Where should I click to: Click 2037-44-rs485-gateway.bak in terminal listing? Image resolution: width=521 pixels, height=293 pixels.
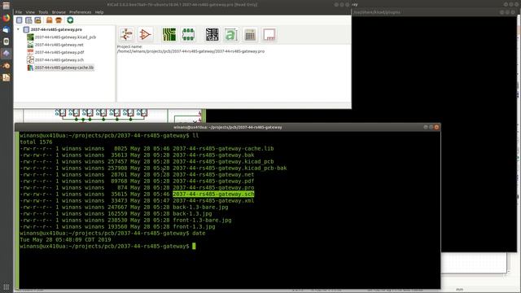[213, 155]
